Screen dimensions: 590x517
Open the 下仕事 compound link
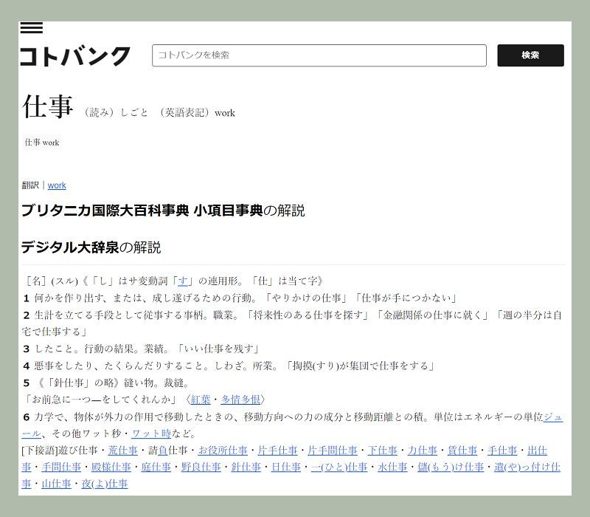(x=382, y=451)
